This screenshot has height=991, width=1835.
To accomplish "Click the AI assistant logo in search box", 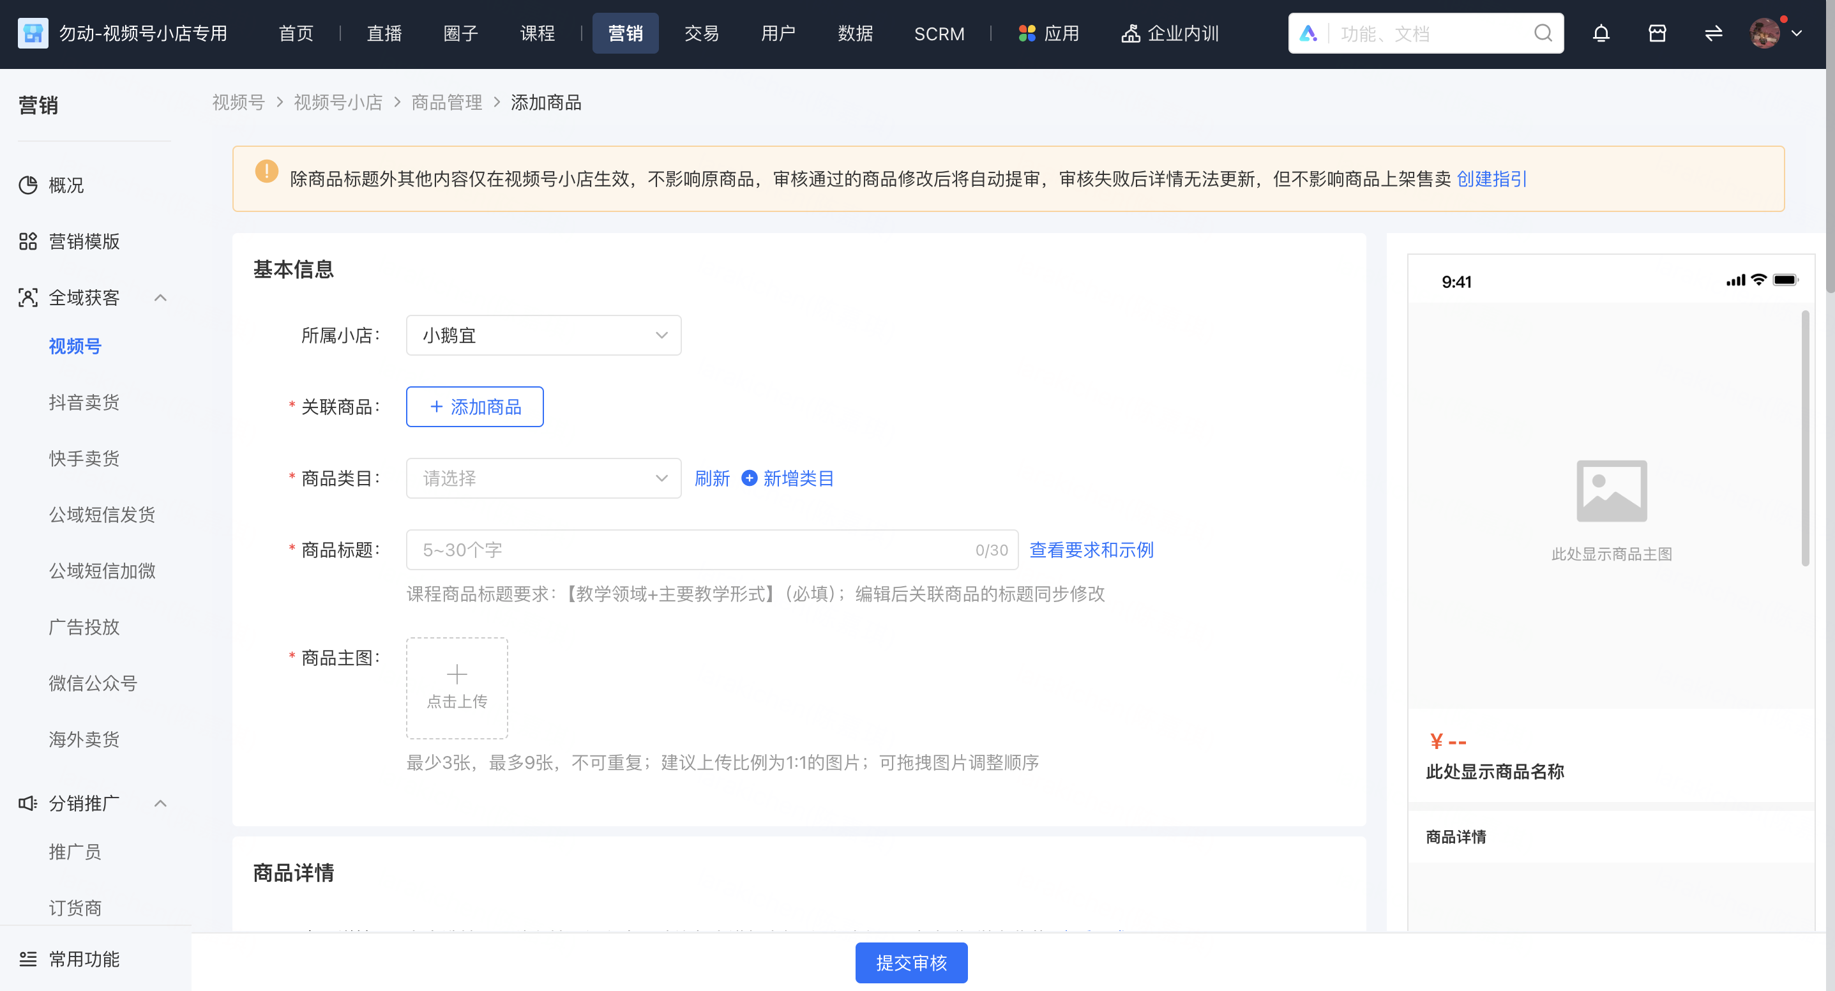I will [x=1308, y=33].
